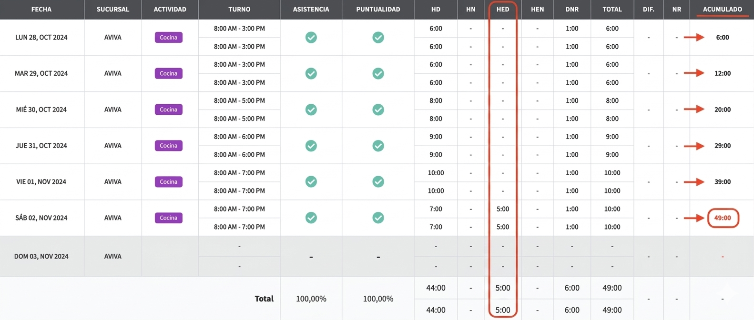Click the punctuality checkmark for MAR 29, OCT 2024
The width and height of the screenshot is (754, 320).
378,73
